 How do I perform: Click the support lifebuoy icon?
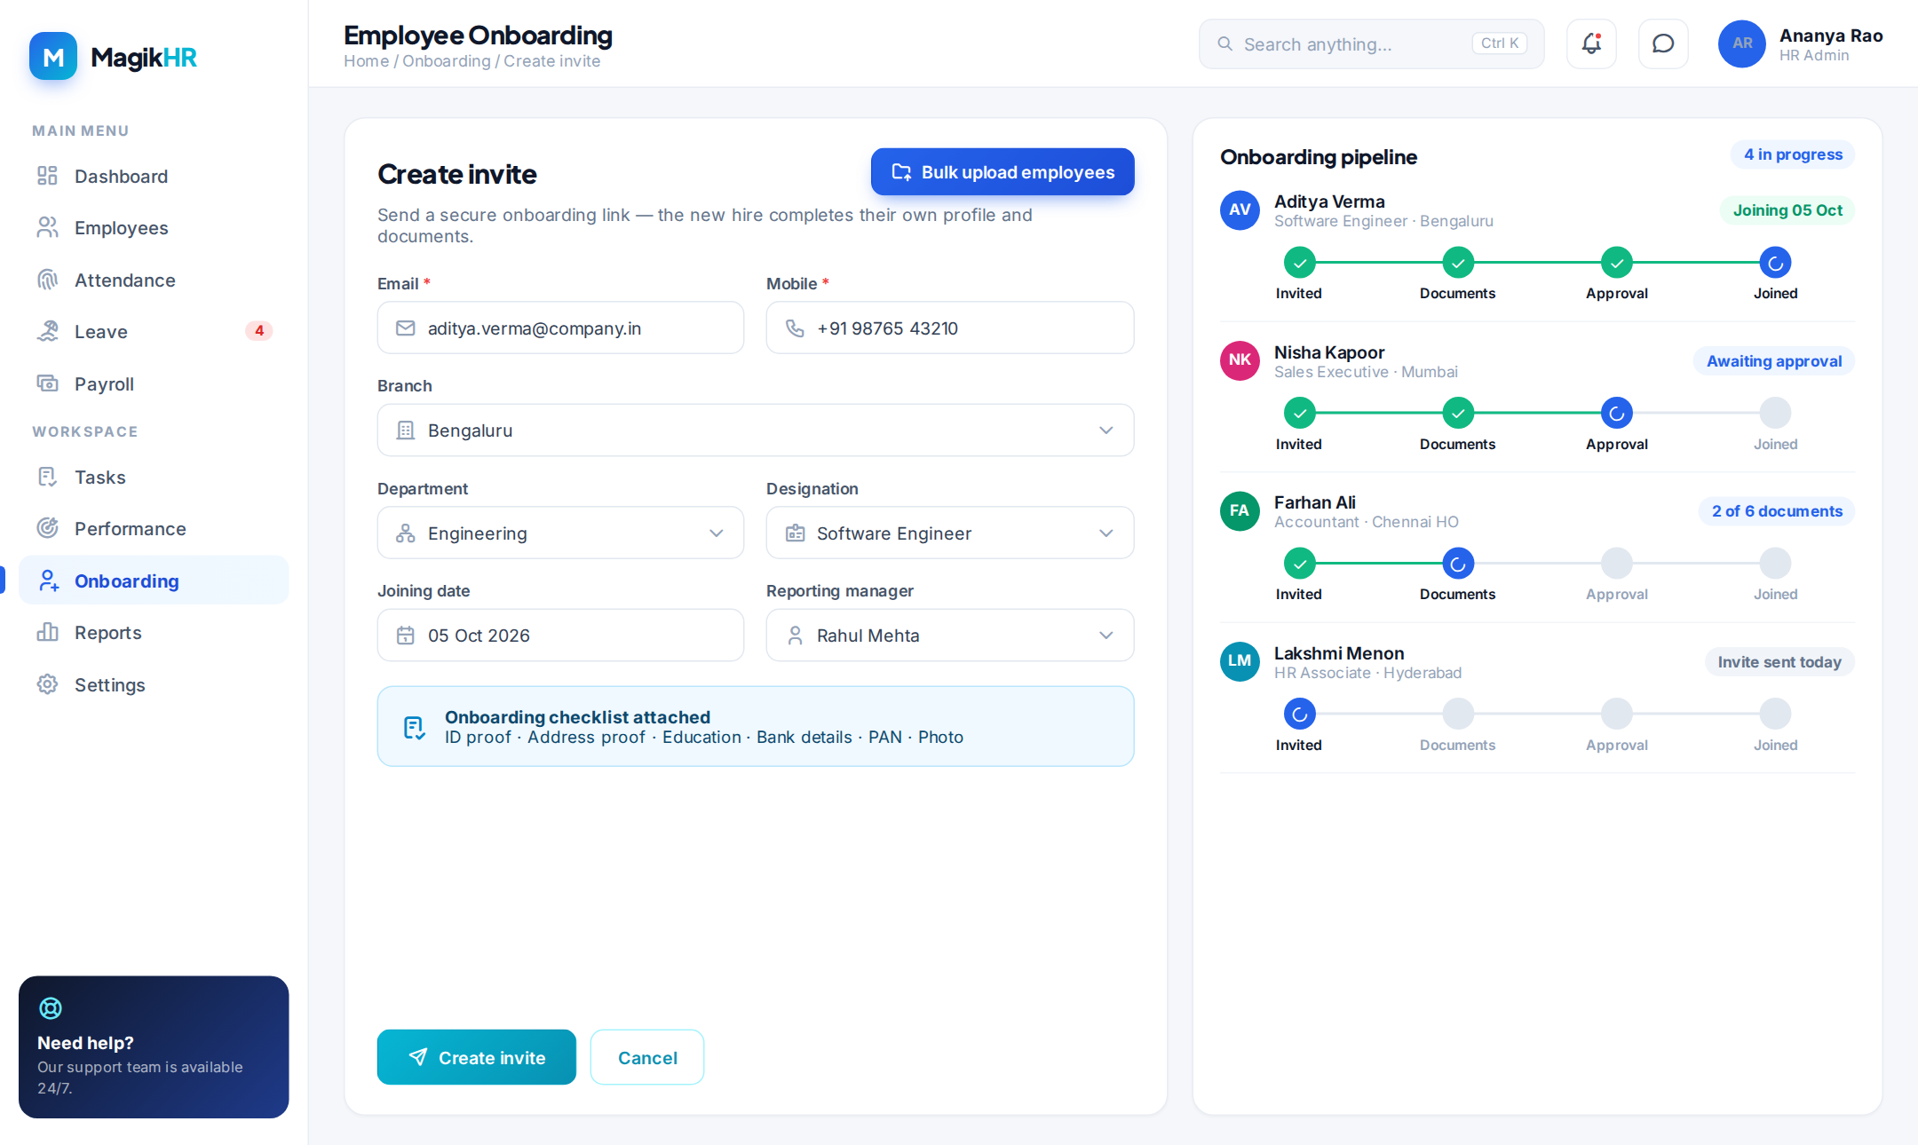point(51,1008)
